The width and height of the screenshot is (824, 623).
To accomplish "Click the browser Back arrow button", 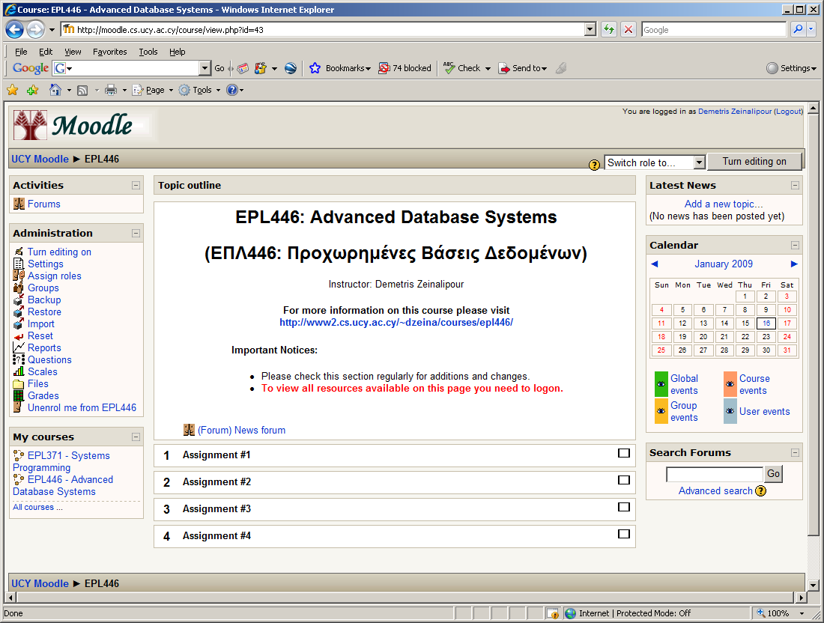I will 15,30.
